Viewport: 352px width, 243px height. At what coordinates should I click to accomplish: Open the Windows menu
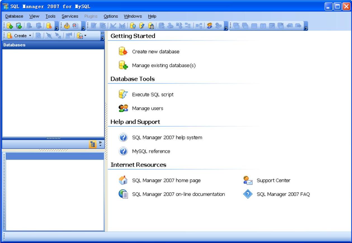coord(133,16)
